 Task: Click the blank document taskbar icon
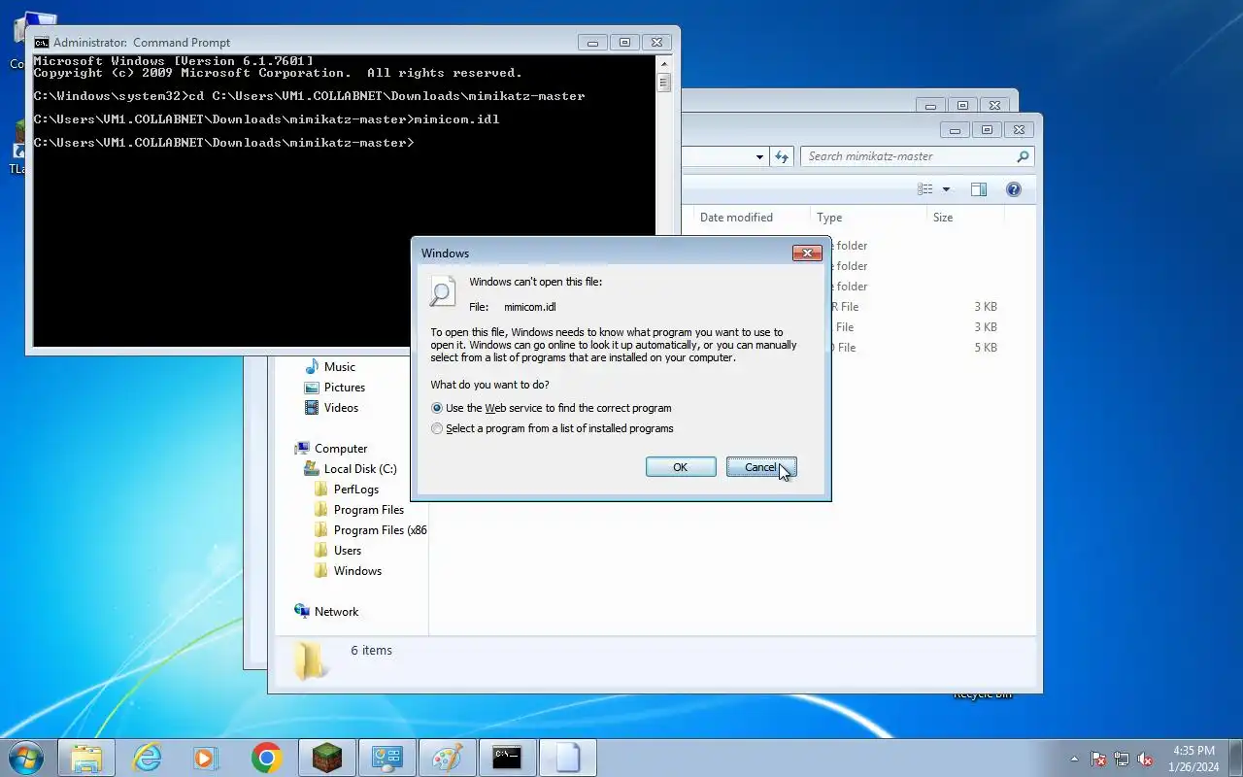(568, 758)
